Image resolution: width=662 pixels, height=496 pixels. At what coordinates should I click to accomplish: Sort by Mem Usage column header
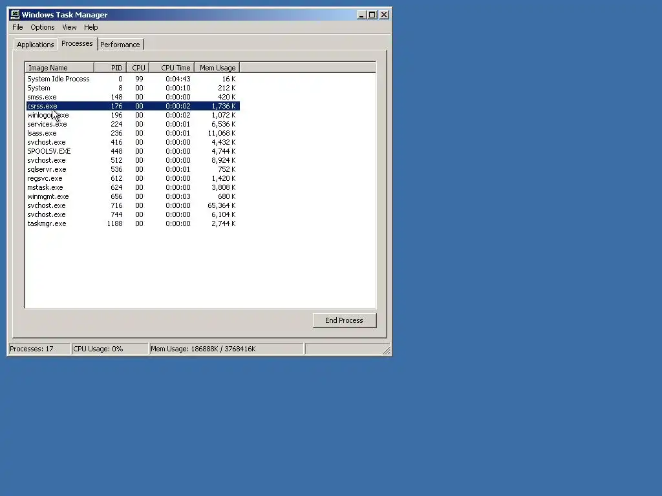[217, 68]
